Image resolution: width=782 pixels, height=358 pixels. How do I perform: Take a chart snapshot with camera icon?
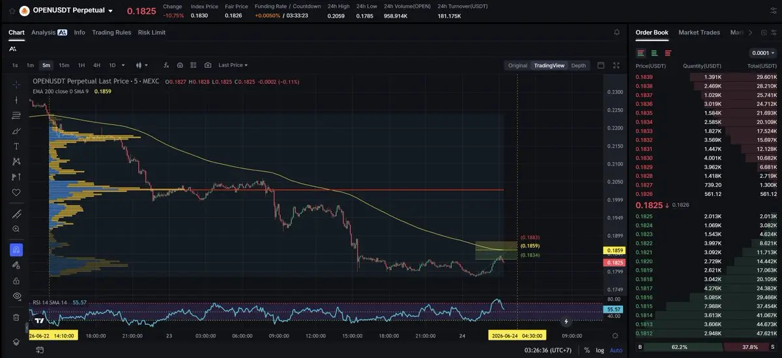208,65
